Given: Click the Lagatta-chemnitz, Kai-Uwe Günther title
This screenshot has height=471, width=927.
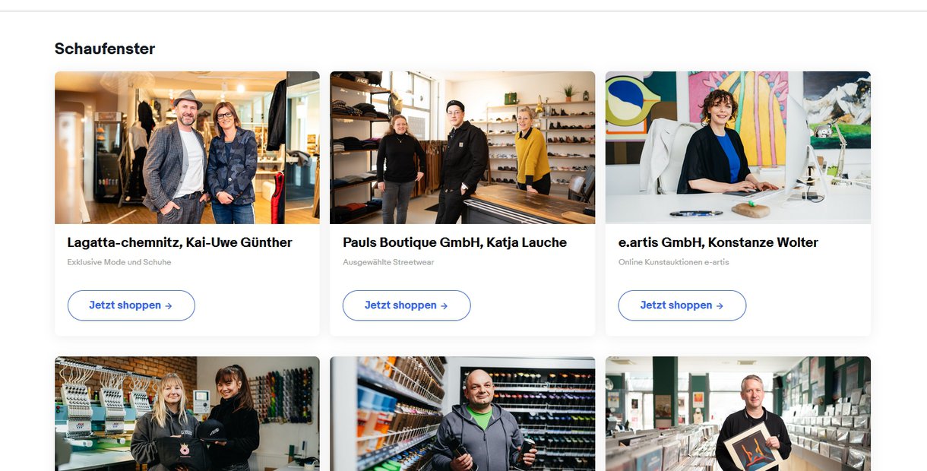Looking at the screenshot, I should 179,242.
